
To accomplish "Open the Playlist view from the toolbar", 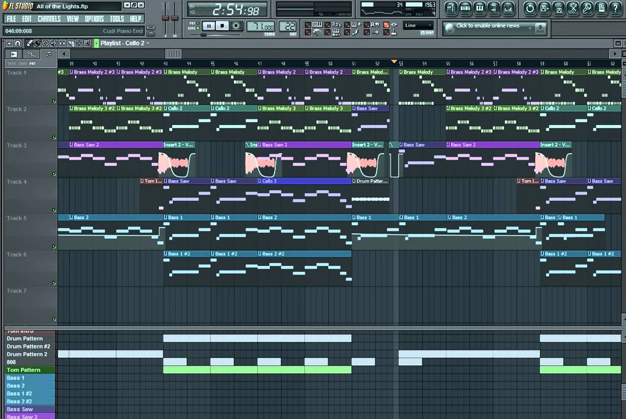I will pos(451,8).
